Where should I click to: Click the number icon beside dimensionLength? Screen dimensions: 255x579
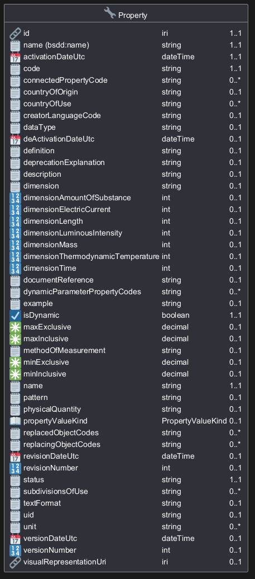[x=15, y=222]
